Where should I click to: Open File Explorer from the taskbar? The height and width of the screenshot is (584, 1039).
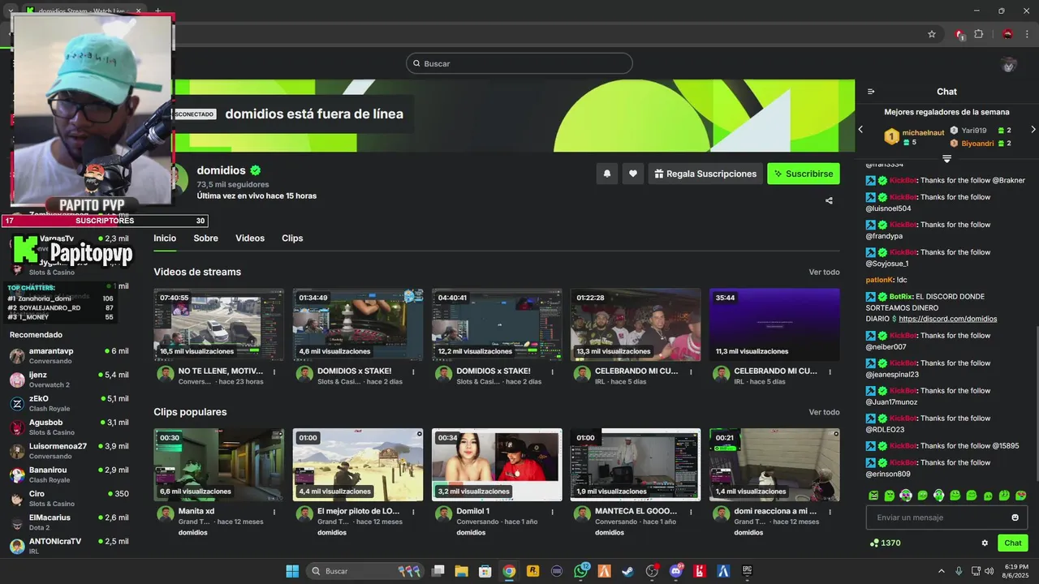(x=461, y=571)
